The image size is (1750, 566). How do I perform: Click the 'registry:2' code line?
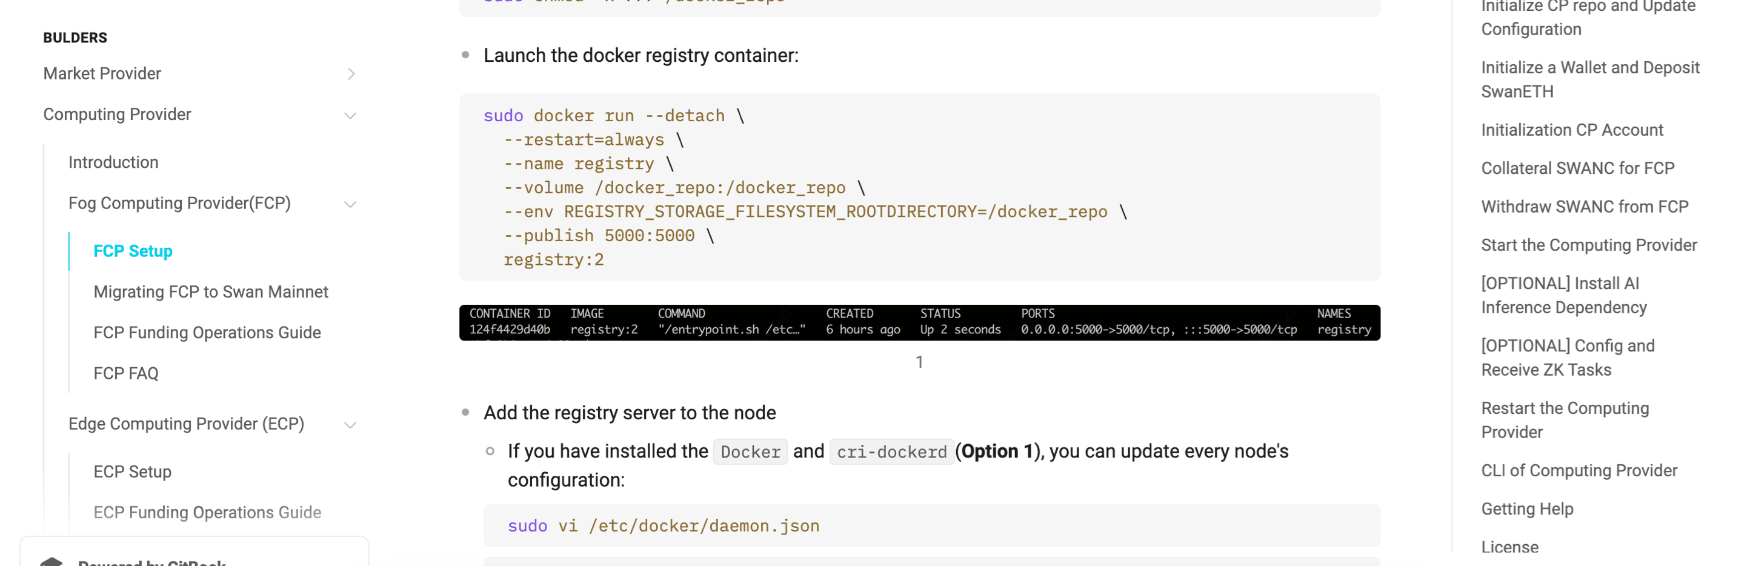(x=553, y=259)
